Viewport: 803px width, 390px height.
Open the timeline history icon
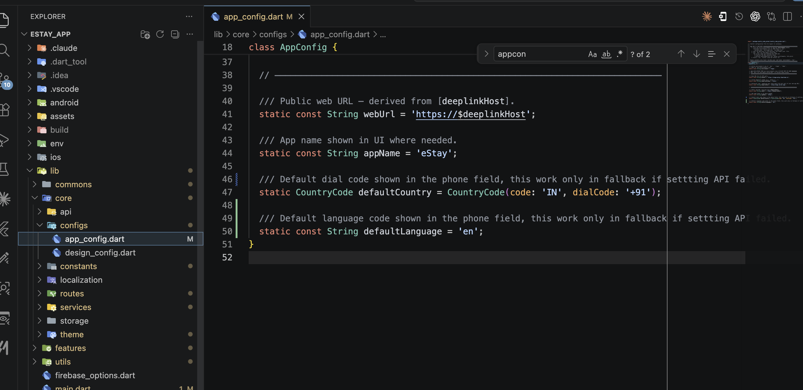[x=739, y=16]
